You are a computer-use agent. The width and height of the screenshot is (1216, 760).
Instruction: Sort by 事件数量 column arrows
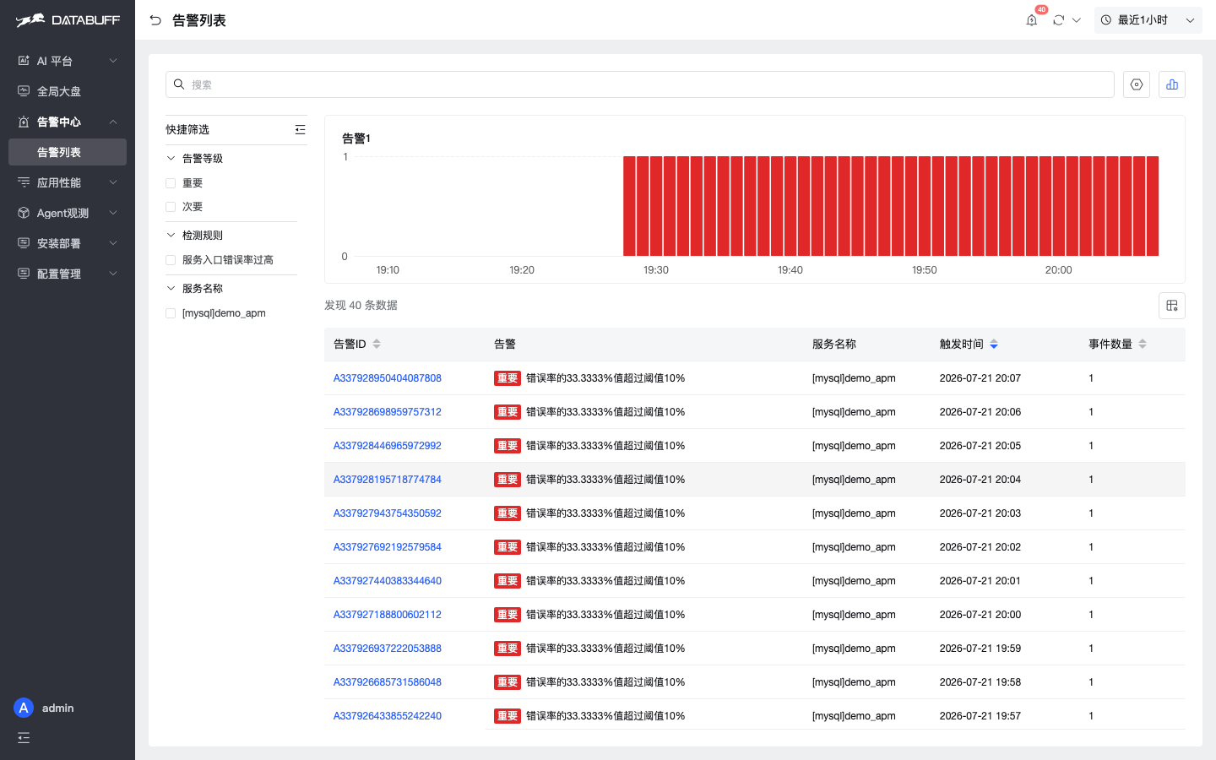click(1143, 344)
